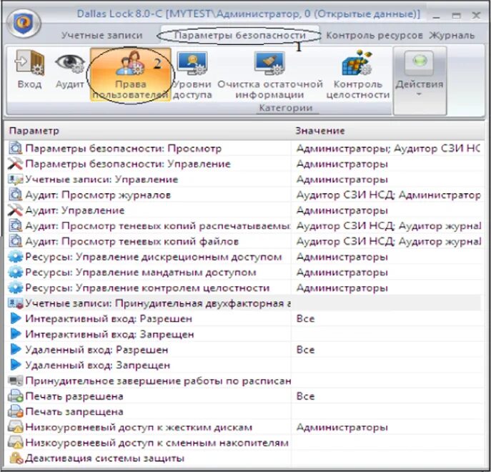Select the Права пользователей category
The height and width of the screenshot is (472, 491).
(x=131, y=74)
